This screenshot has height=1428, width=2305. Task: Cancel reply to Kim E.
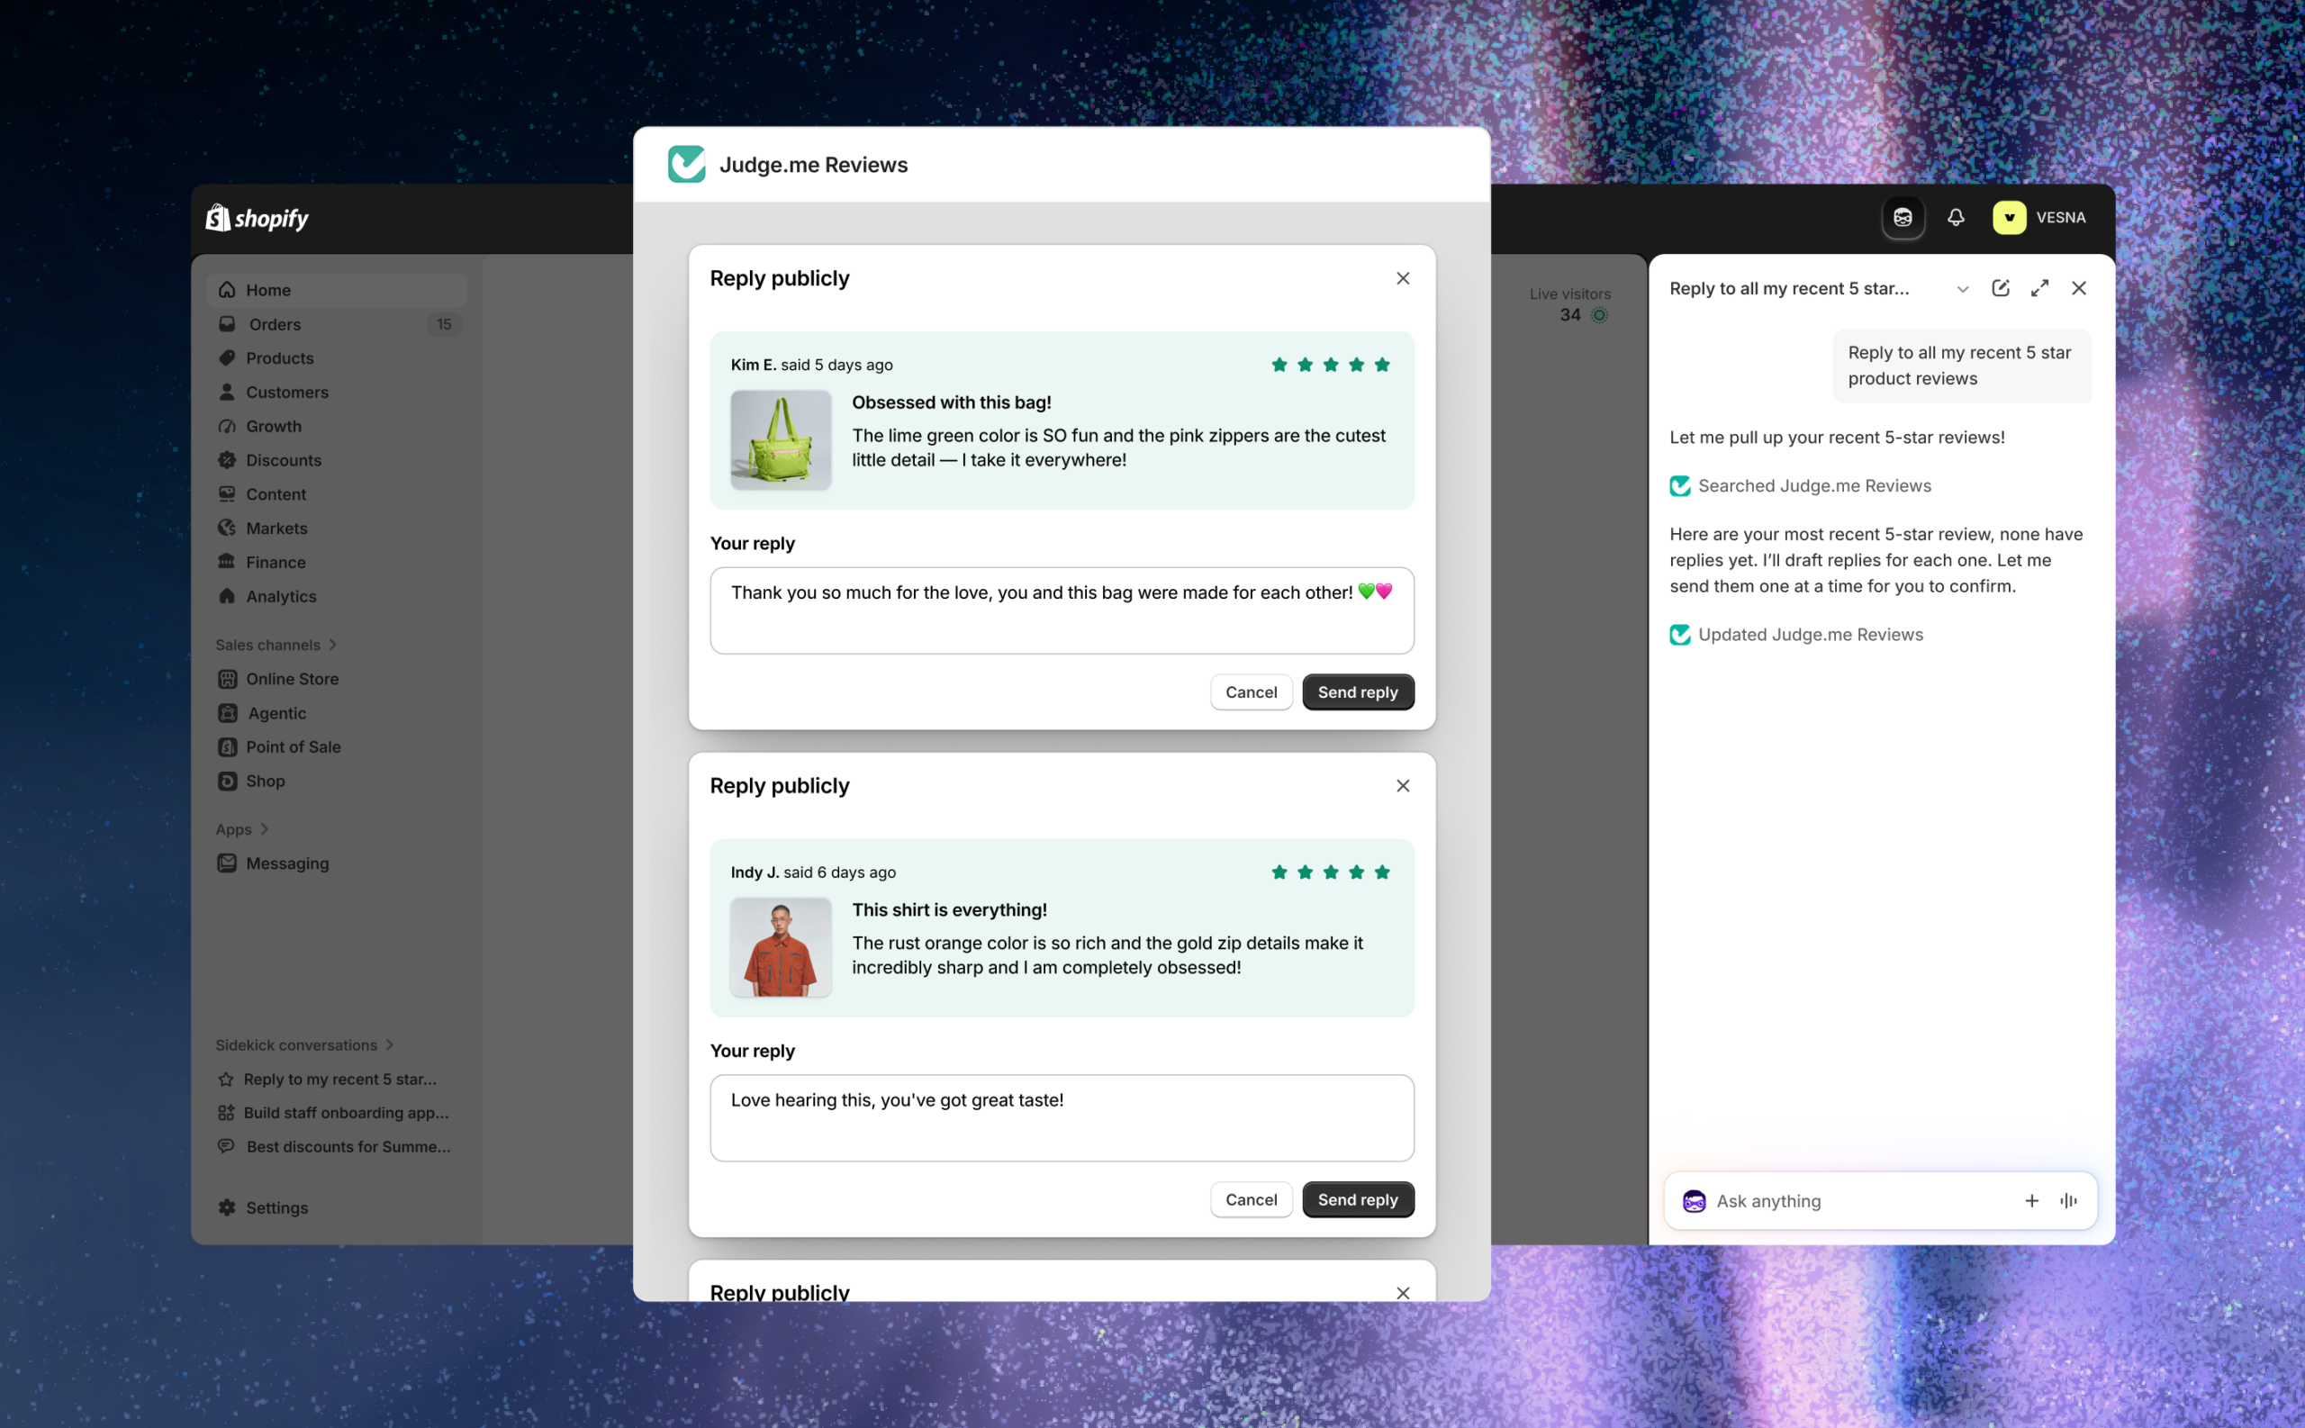click(x=1251, y=692)
